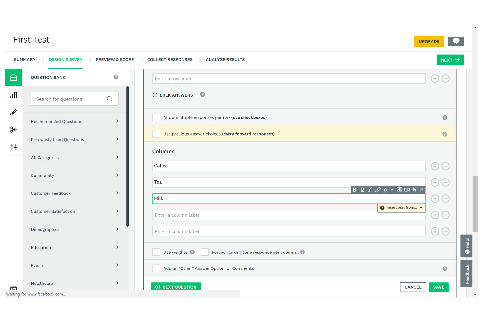This screenshot has height=322, width=483.
Task: Insert a video into the column label
Action: click(x=407, y=190)
